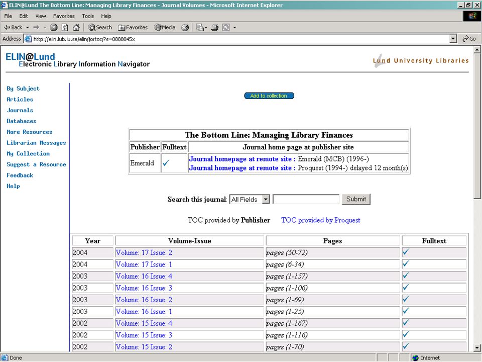Click the vertical scrollbar down arrow
The image size is (482, 362).
[477, 348]
